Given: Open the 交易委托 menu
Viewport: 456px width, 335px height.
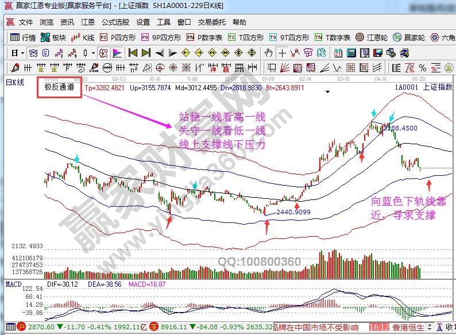Looking at the screenshot, I should point(212,22).
